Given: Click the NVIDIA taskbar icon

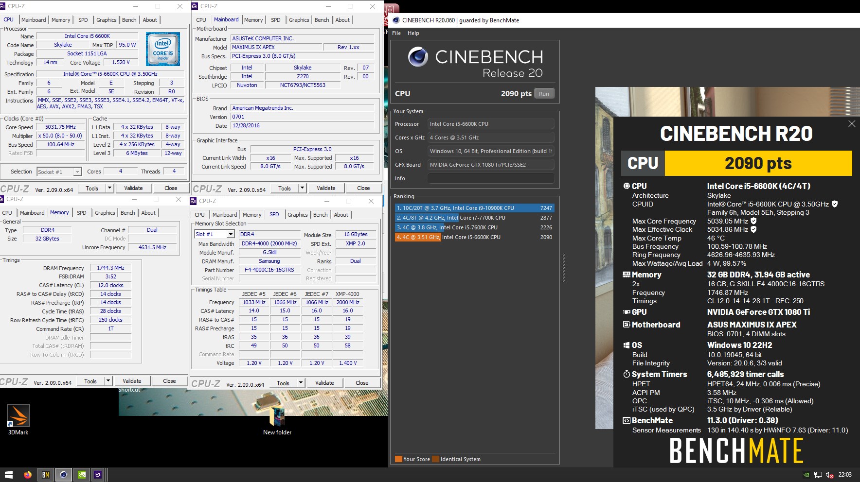Looking at the screenshot, I should [82, 475].
